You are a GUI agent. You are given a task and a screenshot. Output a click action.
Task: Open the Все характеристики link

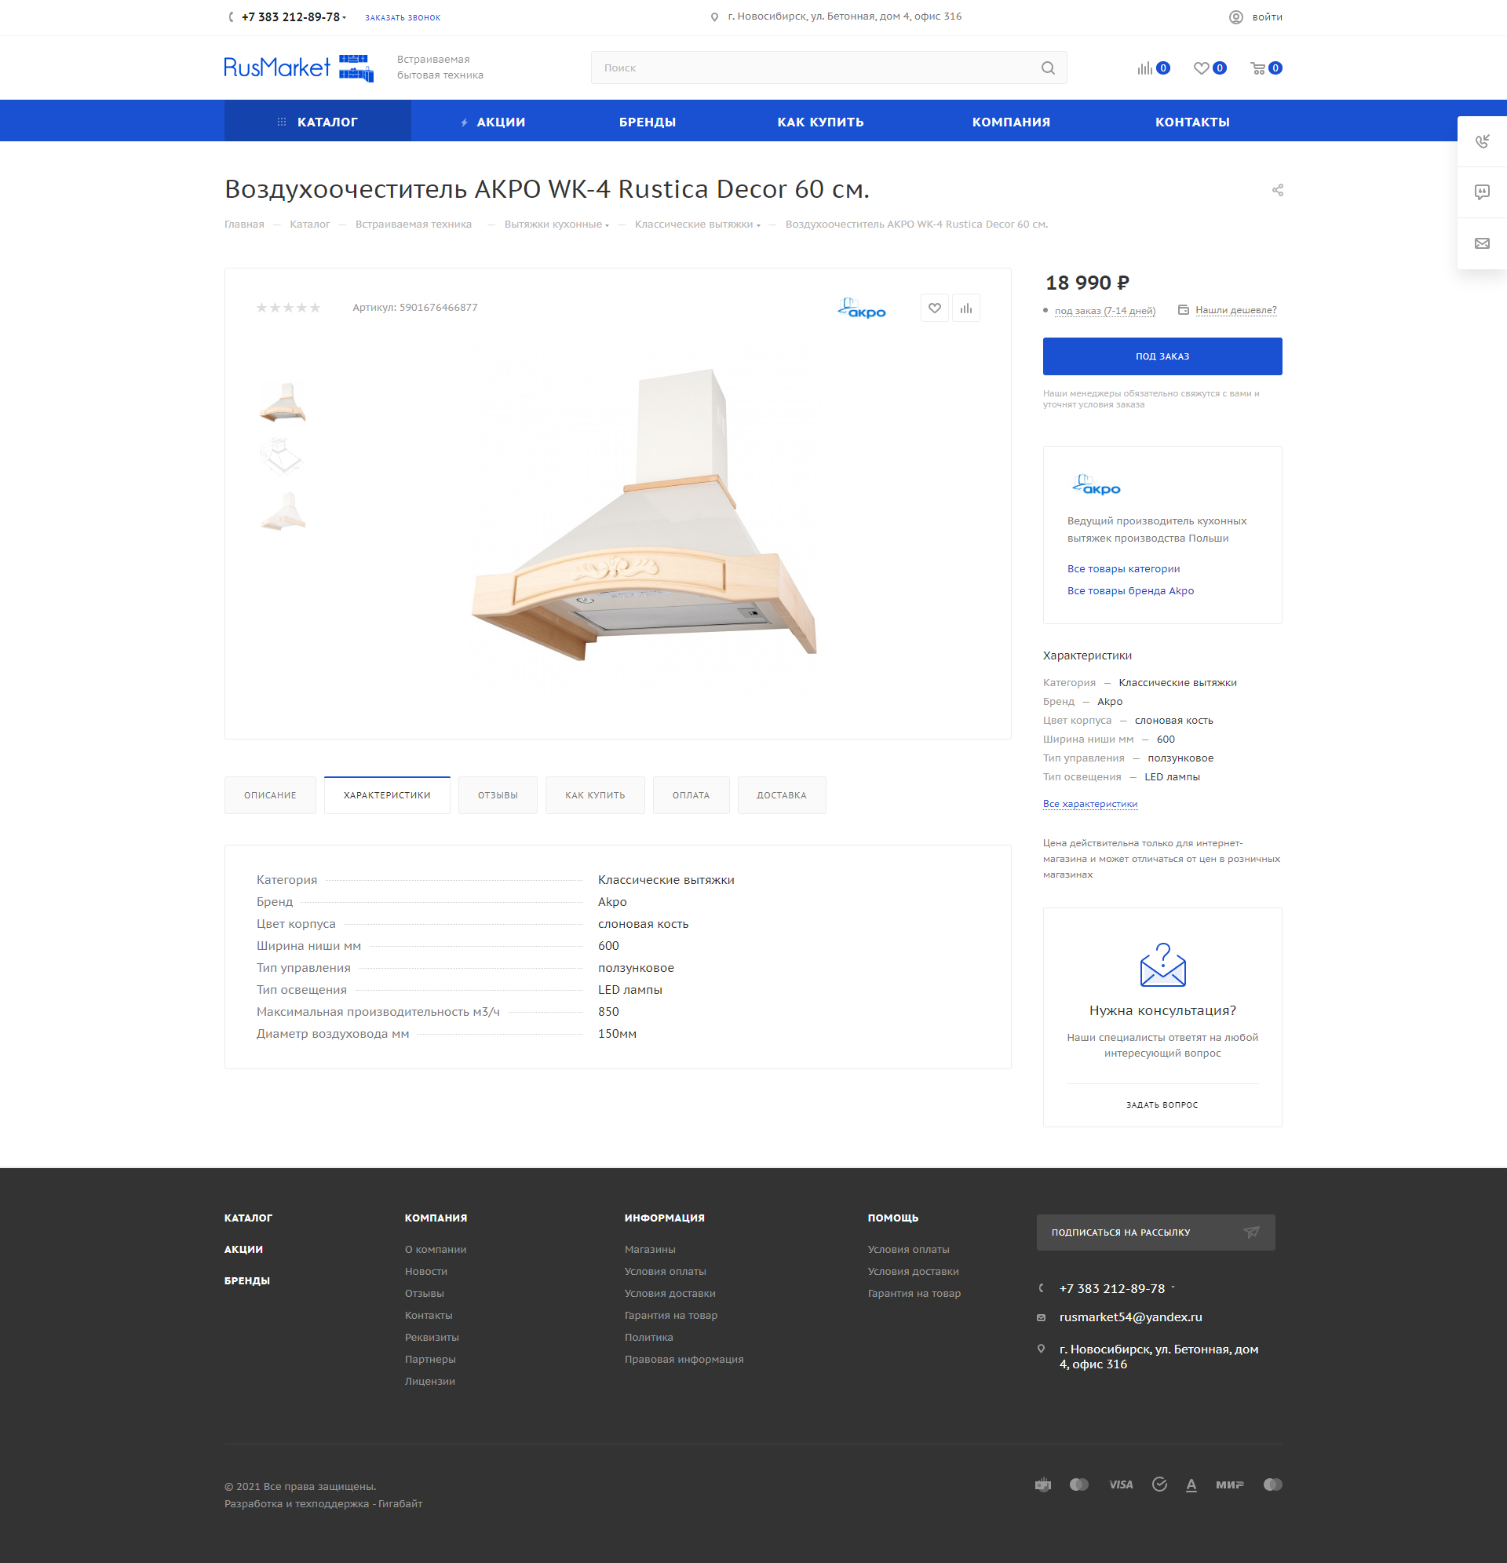pos(1089,804)
